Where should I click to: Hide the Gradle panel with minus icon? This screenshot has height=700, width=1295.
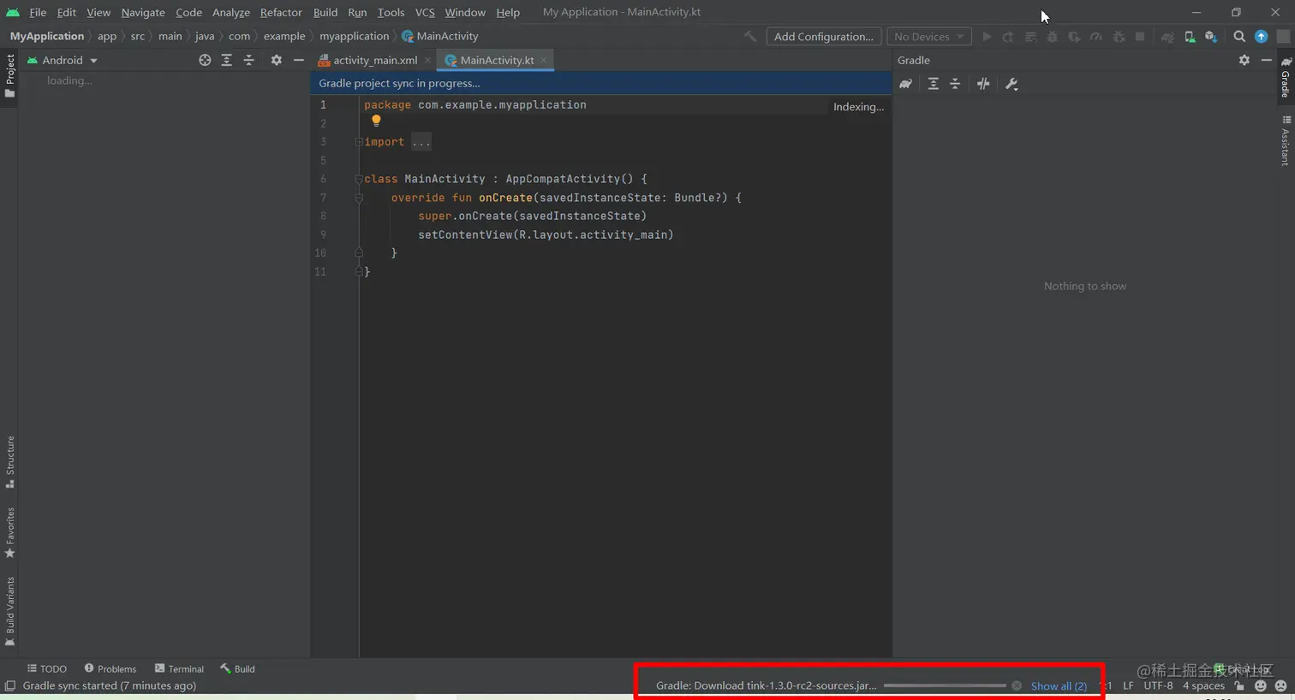coord(1267,60)
